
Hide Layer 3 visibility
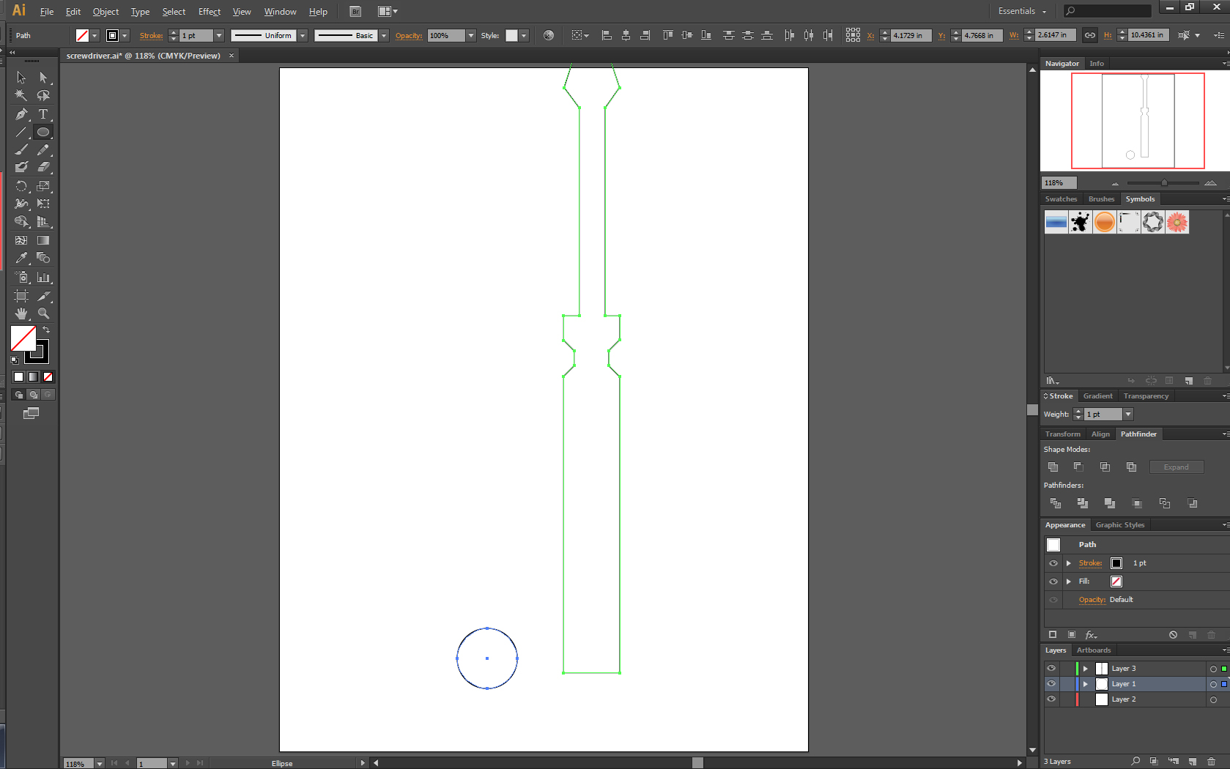click(x=1051, y=668)
